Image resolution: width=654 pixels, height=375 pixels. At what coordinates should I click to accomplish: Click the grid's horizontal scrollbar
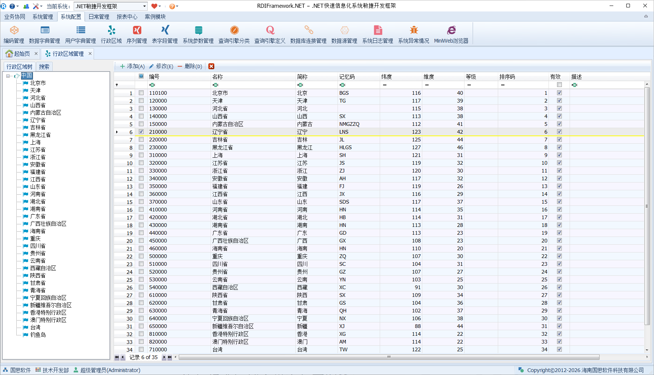click(389, 357)
